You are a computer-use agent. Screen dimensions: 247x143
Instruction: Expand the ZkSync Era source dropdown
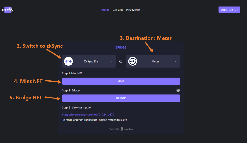tap(89, 61)
